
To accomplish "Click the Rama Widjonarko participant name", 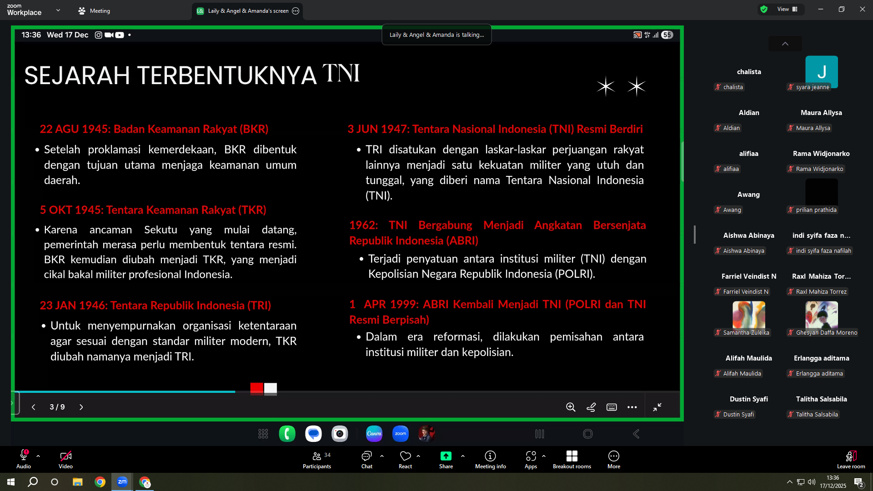I will [x=821, y=154].
